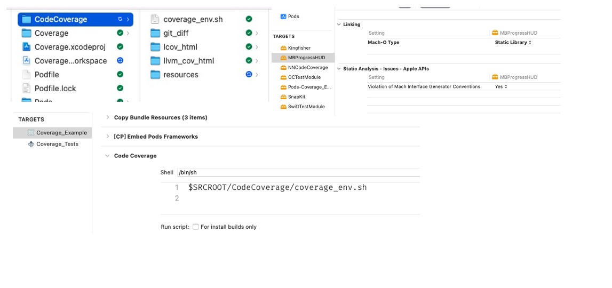This screenshot has height=288, width=612.
Task: Click the NNCodeCoverage target icon
Action: click(283, 68)
